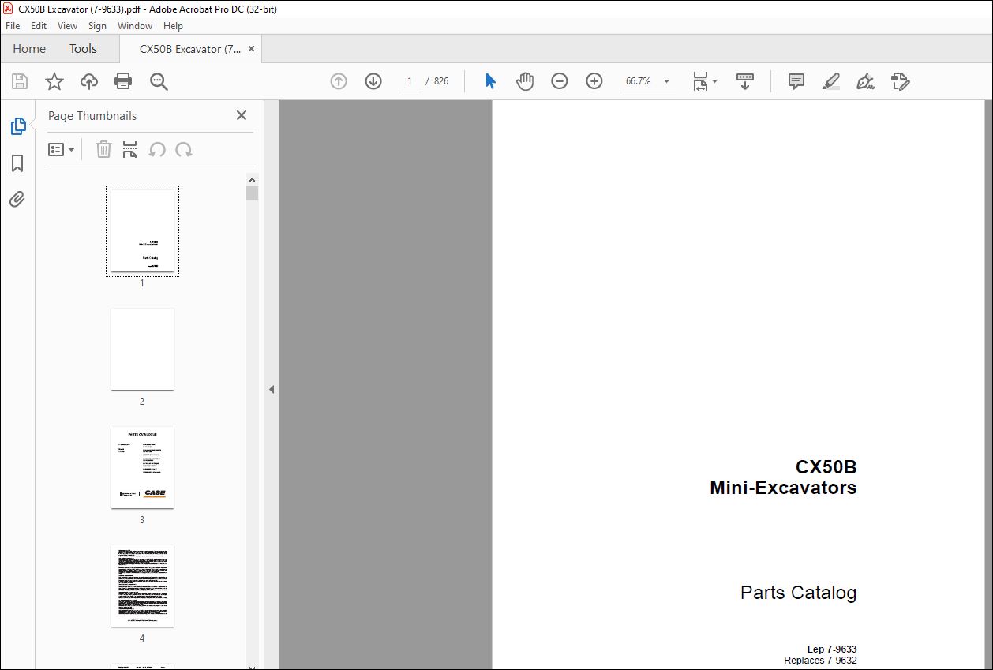993x670 pixels.
Task: Rotate page counterclockwise
Action: click(157, 149)
